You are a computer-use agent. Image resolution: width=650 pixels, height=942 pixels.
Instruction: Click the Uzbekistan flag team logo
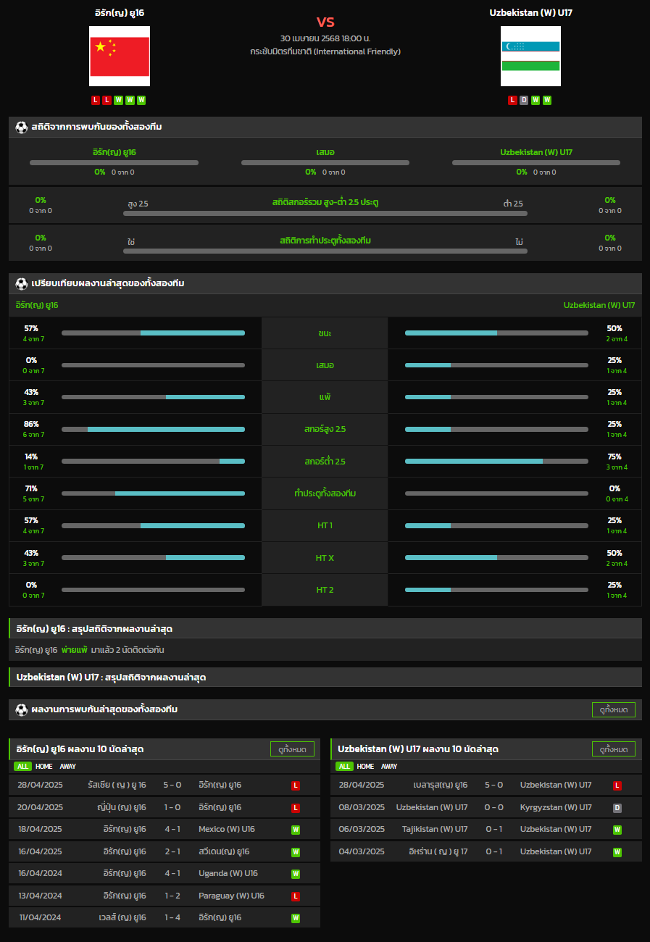point(530,57)
